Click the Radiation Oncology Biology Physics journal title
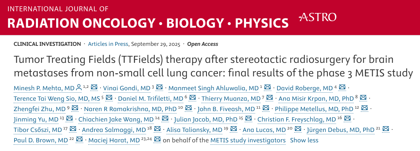The height and width of the screenshot is (151, 420). coord(148,23)
